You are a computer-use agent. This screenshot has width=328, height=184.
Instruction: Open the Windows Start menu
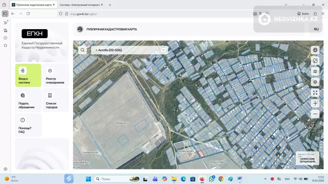point(88,179)
